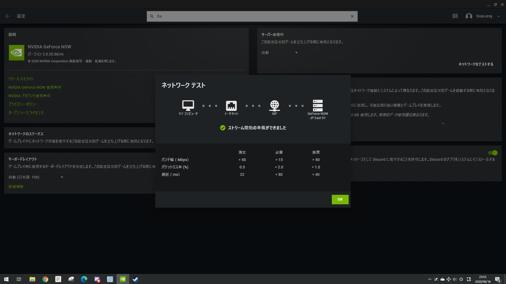Open File Explorer from taskbar
Viewport: 506px width, 284px height.
[x=32, y=279]
